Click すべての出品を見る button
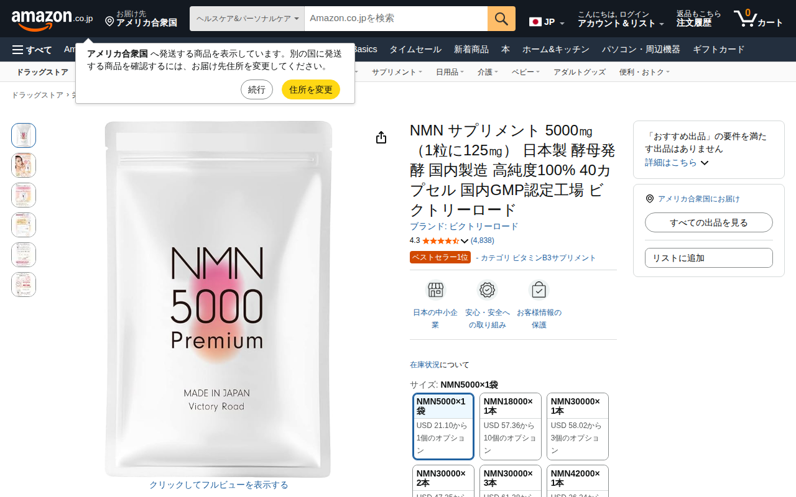The image size is (796, 497). pos(709,222)
